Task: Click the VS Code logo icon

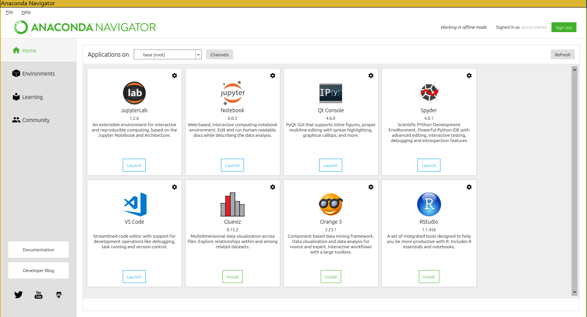Action: (x=134, y=204)
